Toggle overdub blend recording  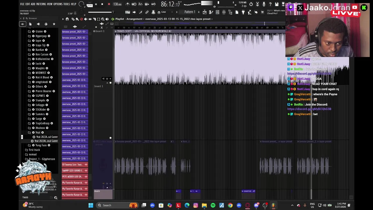(x=147, y=4)
